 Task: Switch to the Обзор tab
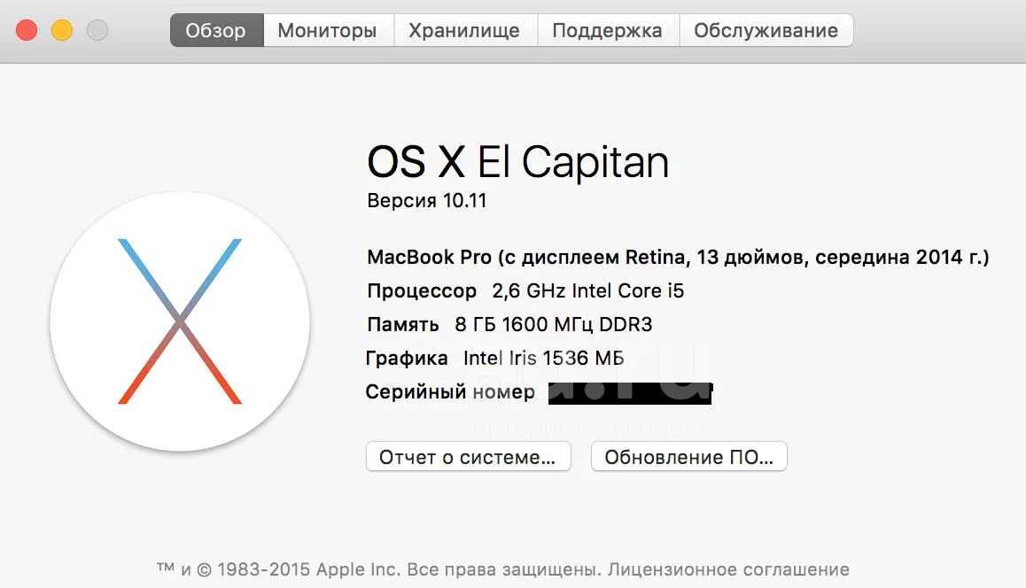point(216,30)
